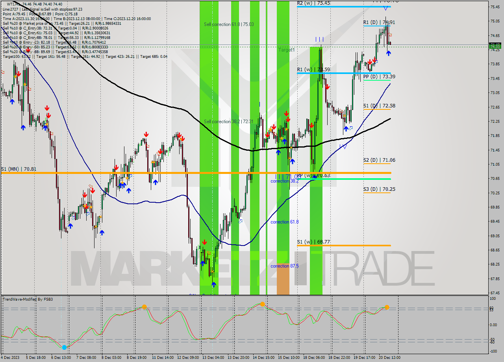Click the 'Sell correction 38.2 | 72.31' label

click(229, 122)
